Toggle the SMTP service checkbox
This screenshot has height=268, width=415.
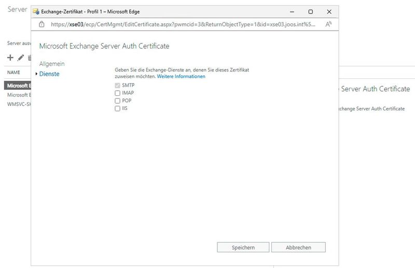point(118,86)
